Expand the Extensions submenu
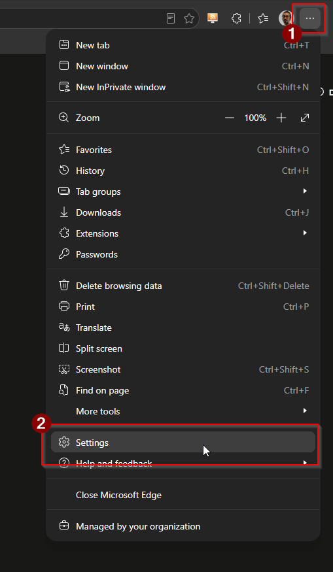 [x=183, y=233]
